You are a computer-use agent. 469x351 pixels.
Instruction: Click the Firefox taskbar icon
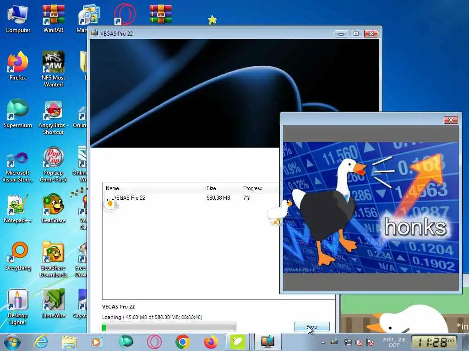point(211,342)
